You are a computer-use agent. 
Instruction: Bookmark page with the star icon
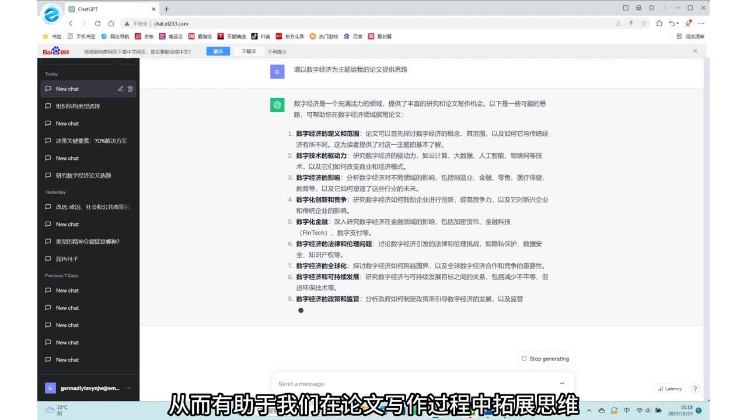(x=644, y=23)
